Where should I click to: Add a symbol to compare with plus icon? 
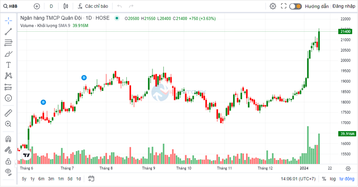click(x=37, y=6)
